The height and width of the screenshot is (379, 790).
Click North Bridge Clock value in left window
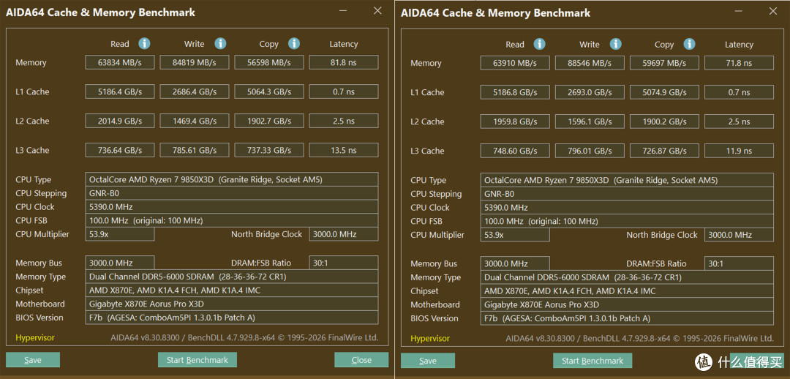pos(344,234)
